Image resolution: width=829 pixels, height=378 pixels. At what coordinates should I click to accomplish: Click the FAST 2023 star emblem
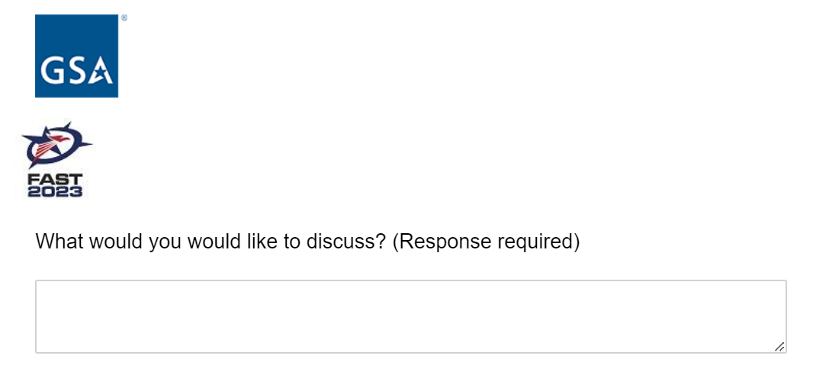tap(55, 145)
